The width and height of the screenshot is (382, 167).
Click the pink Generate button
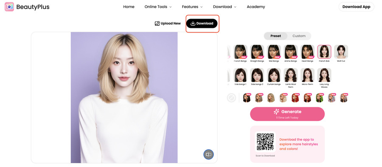pyautogui.click(x=287, y=114)
